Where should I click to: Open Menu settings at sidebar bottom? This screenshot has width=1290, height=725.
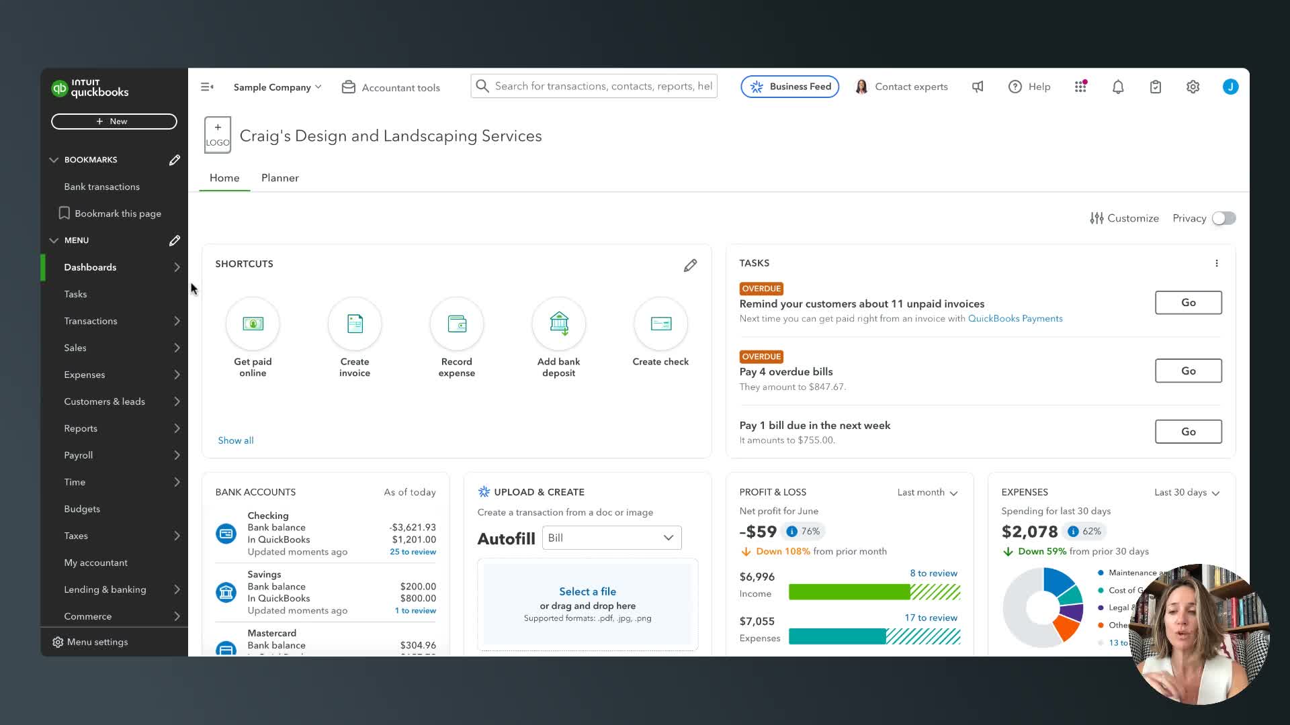click(x=90, y=642)
